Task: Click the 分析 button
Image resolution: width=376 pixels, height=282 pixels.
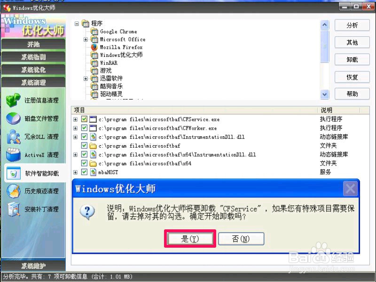Action: [352, 25]
